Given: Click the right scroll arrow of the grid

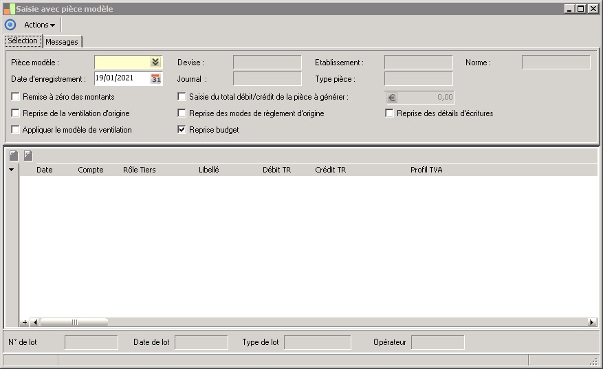Looking at the screenshot, I should (x=592, y=322).
